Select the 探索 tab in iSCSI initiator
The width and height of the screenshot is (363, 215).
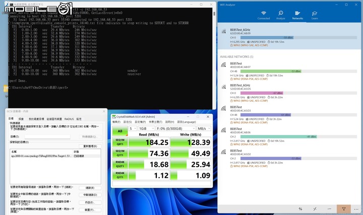(21, 119)
